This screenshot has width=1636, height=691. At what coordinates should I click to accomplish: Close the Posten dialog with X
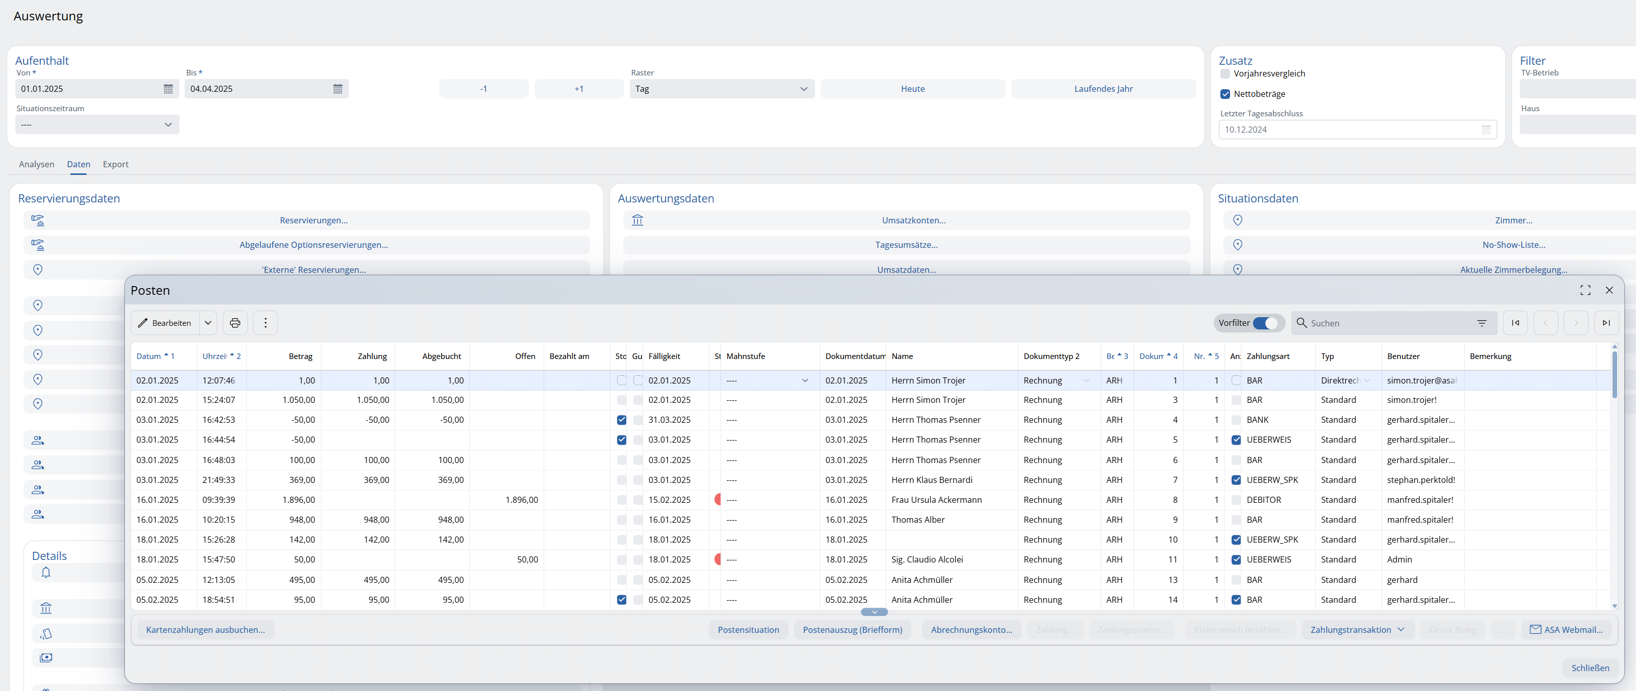tap(1609, 290)
